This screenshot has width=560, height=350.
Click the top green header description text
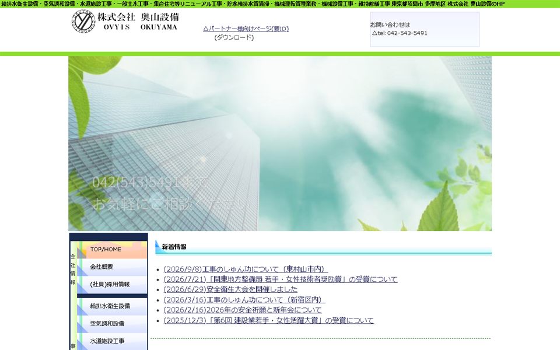[x=253, y=4]
